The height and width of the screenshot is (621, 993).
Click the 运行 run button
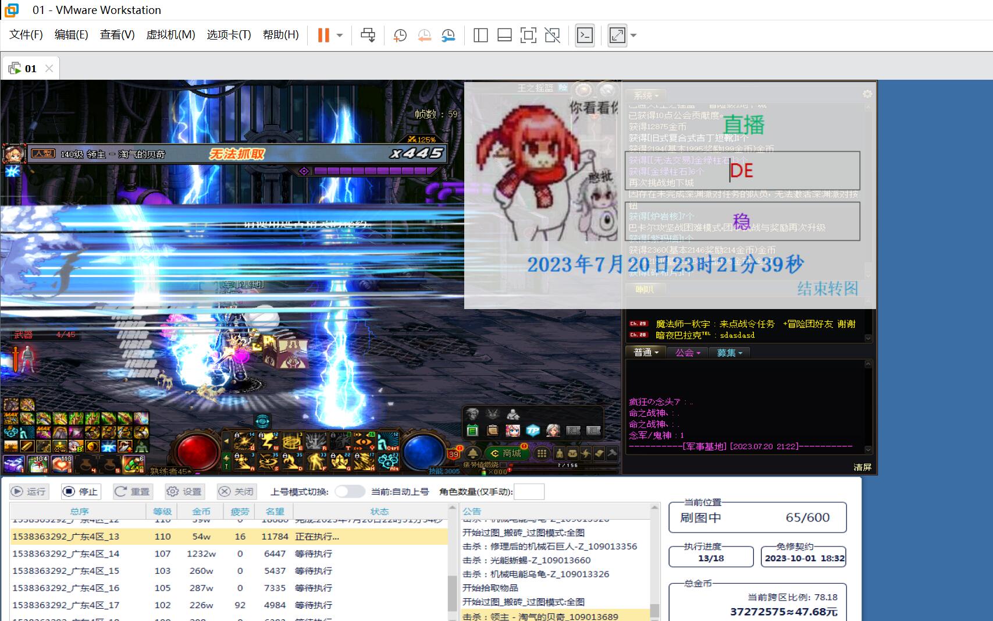(29, 491)
